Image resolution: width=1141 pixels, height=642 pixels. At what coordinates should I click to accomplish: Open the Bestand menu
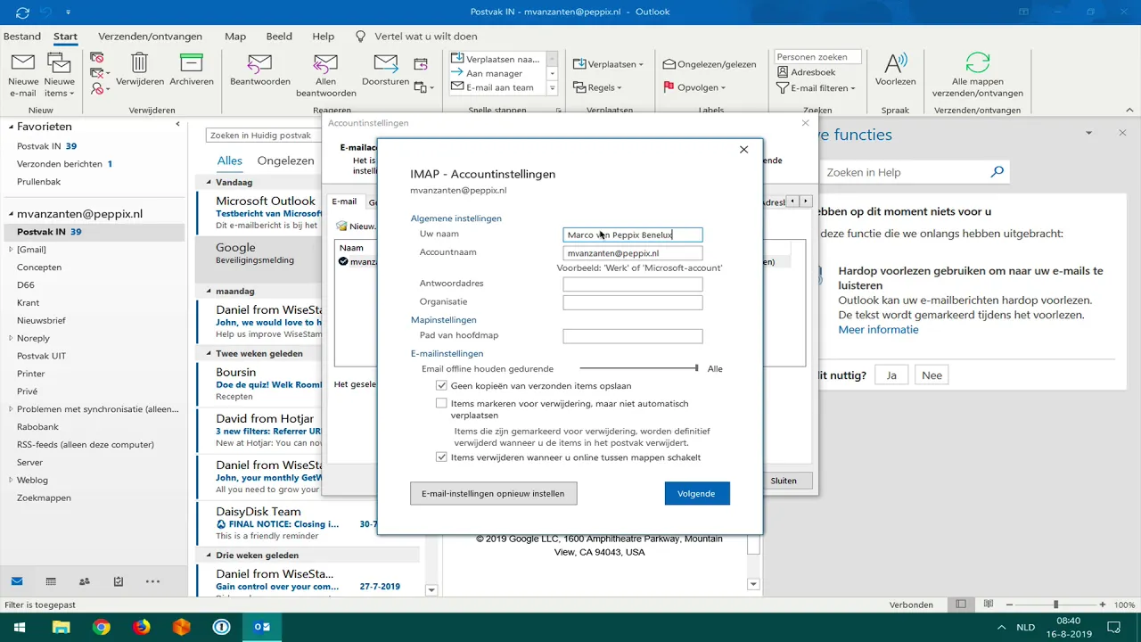tap(22, 37)
